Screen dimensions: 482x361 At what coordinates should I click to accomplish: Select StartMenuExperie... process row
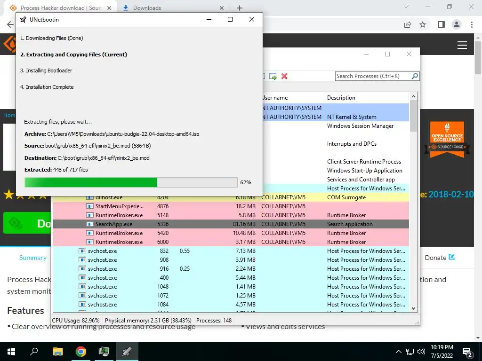click(231, 206)
